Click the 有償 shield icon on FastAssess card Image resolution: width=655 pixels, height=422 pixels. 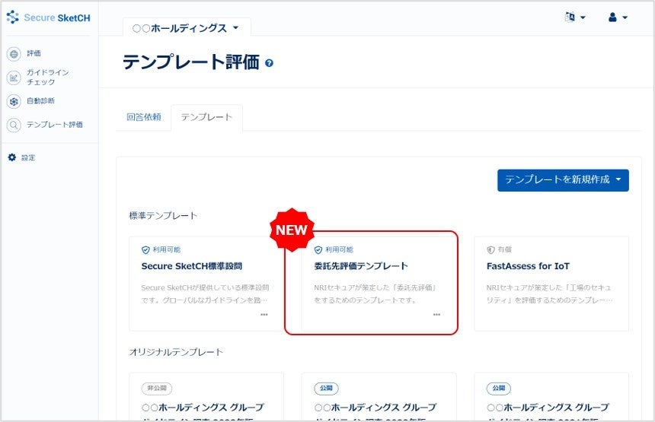[x=490, y=250]
